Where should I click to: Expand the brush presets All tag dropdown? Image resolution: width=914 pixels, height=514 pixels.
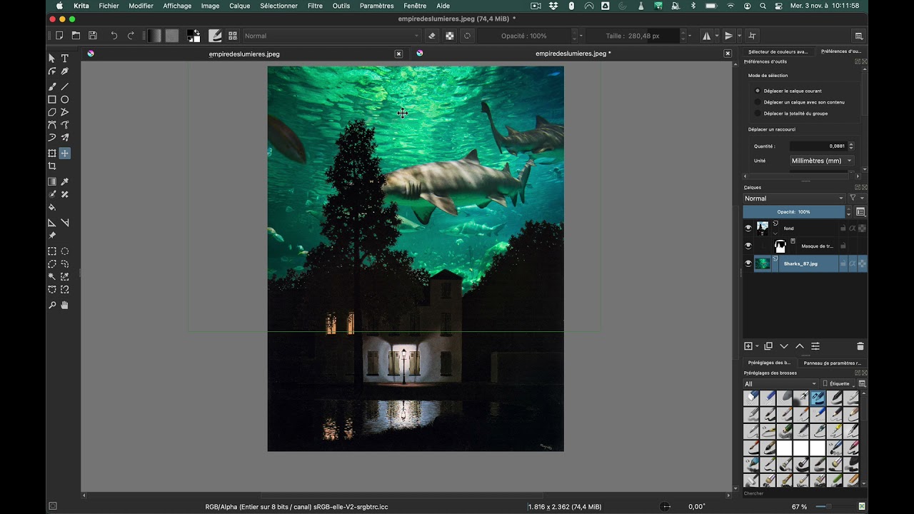point(780,384)
